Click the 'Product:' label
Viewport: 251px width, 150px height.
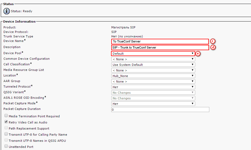pos(10,27)
